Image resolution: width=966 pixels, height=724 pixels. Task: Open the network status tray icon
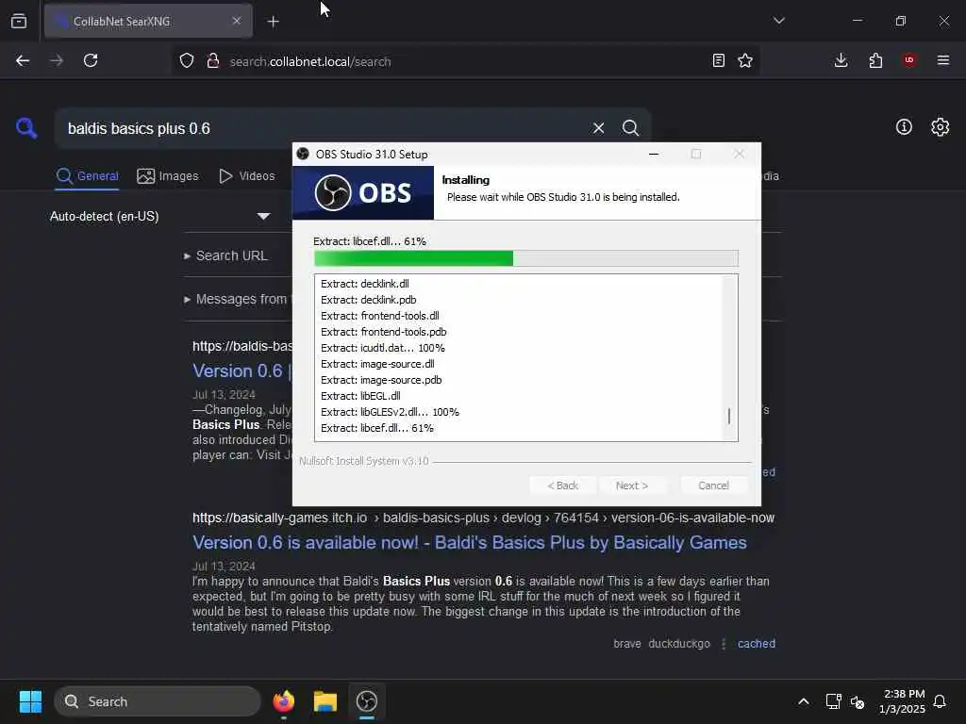point(833,701)
